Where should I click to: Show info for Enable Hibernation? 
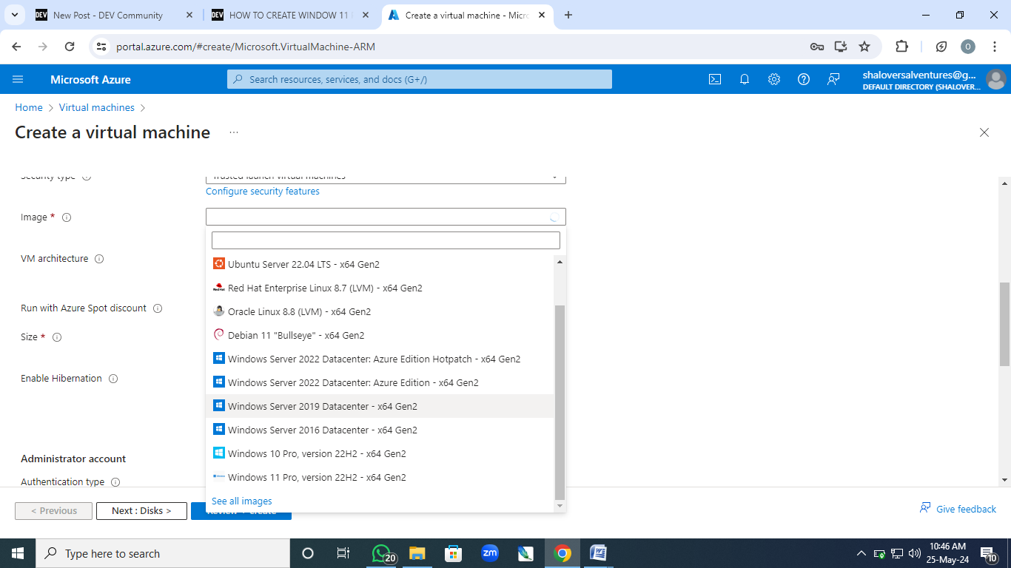[113, 379]
